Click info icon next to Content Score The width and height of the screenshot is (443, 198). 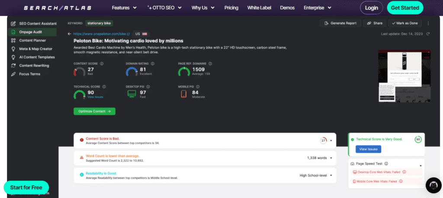click(x=102, y=64)
